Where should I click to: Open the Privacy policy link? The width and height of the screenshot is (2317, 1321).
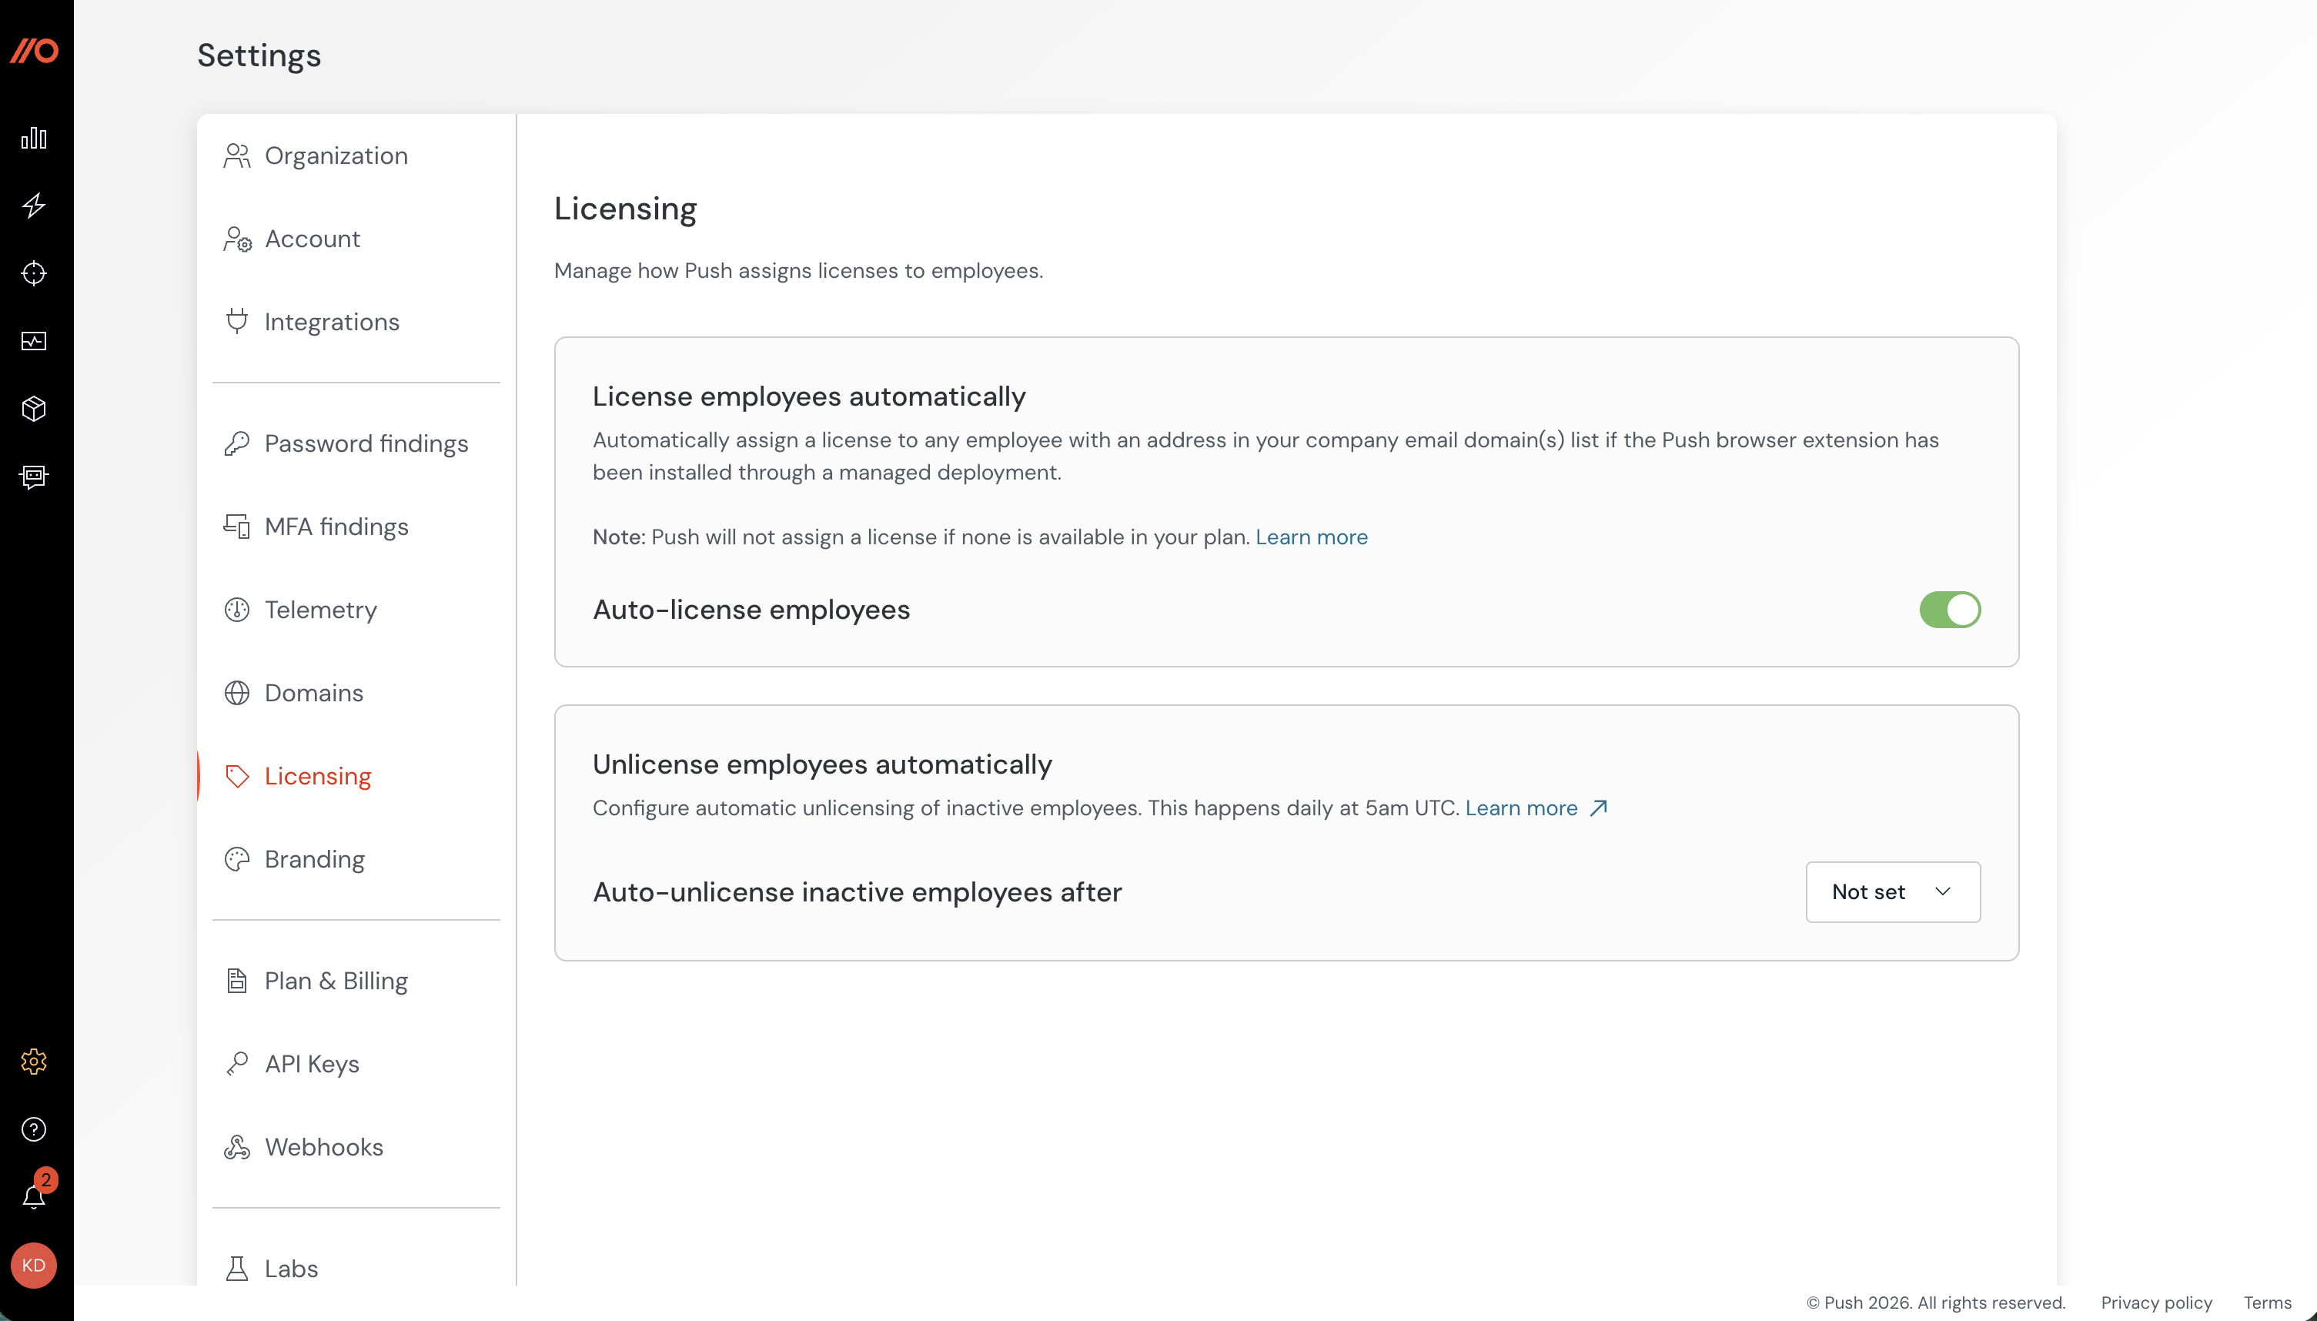[2158, 1302]
